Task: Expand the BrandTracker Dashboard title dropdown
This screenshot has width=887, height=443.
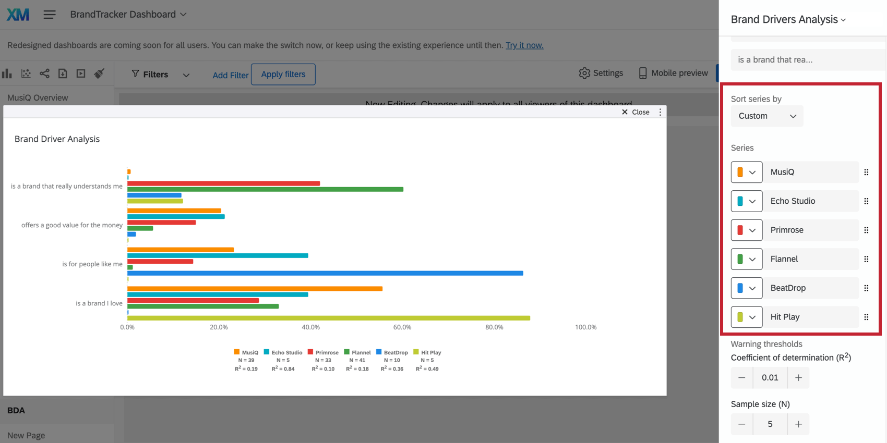Action: click(183, 15)
